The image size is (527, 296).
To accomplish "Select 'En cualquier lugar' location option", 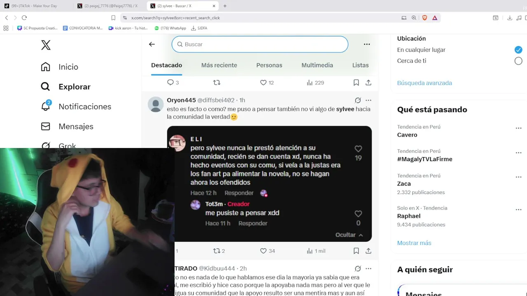I will pos(518,50).
